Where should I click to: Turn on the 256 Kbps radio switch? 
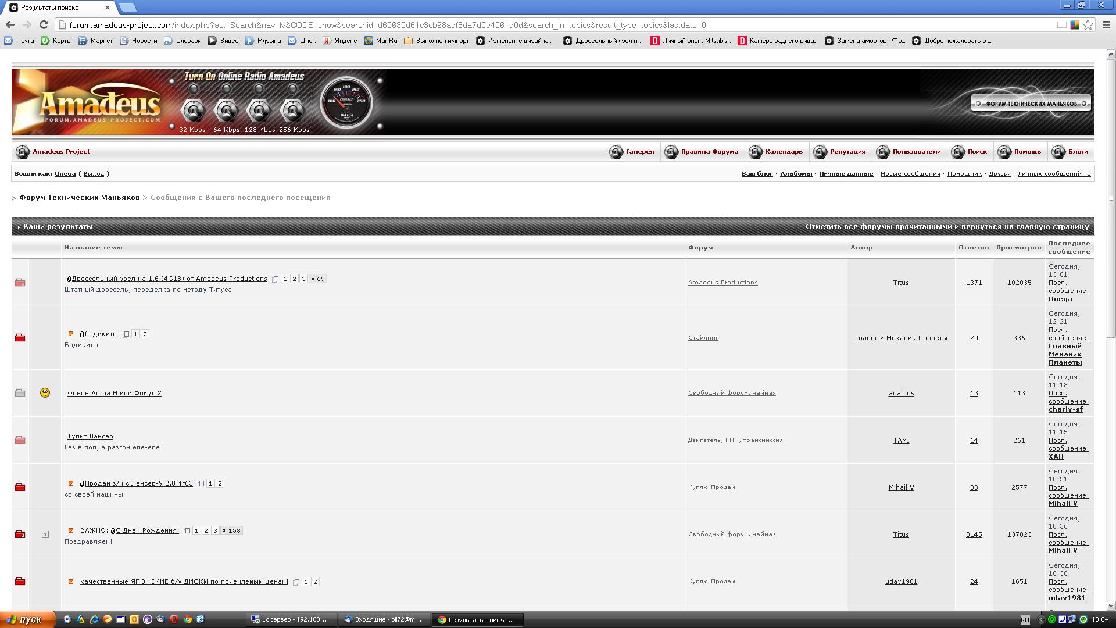point(292,110)
